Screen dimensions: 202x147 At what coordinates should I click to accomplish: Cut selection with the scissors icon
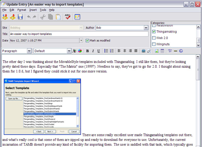(x=43, y=17)
